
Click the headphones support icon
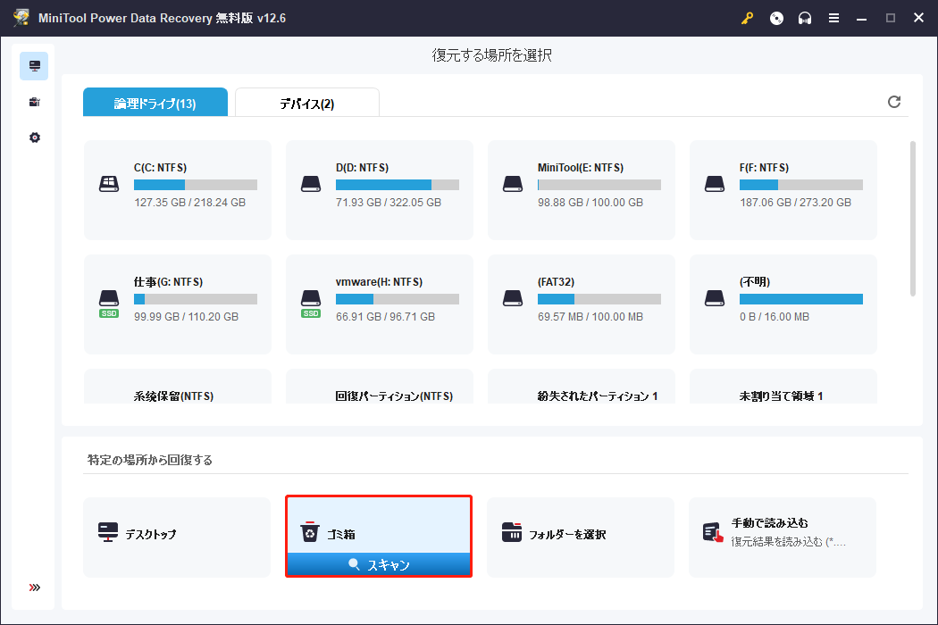[x=805, y=18]
